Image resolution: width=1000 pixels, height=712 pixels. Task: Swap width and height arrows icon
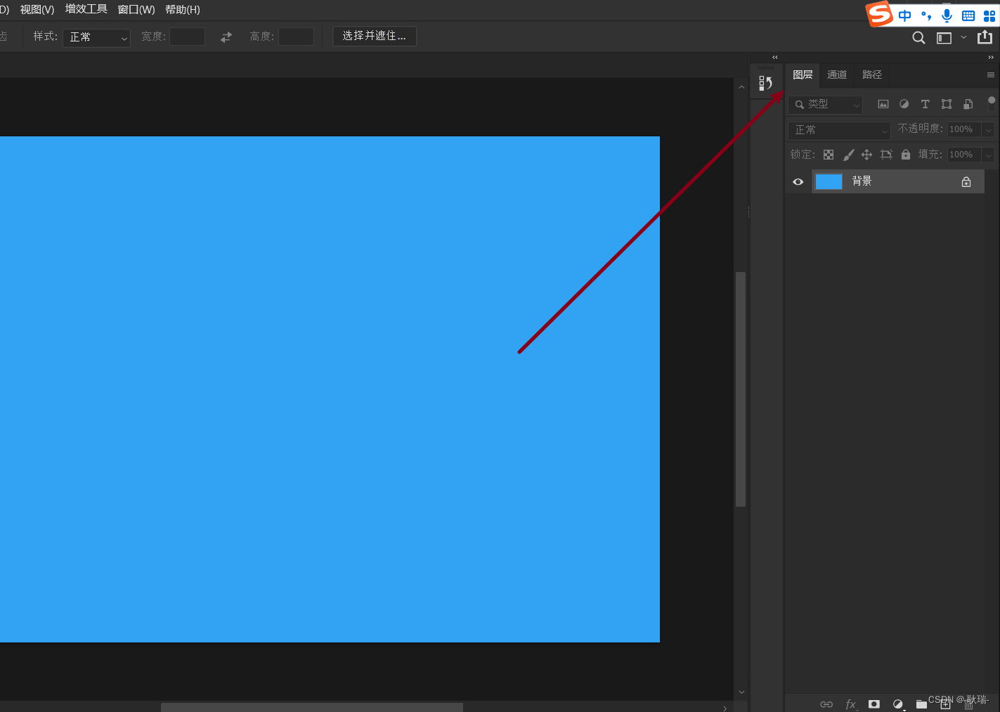[x=226, y=37]
